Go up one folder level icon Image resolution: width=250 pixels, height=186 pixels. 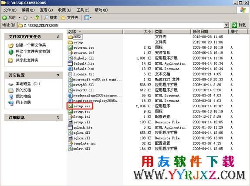[37, 17]
